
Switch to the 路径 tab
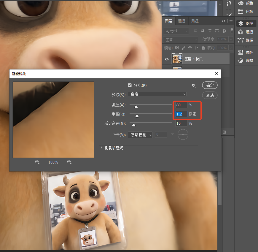(x=195, y=21)
